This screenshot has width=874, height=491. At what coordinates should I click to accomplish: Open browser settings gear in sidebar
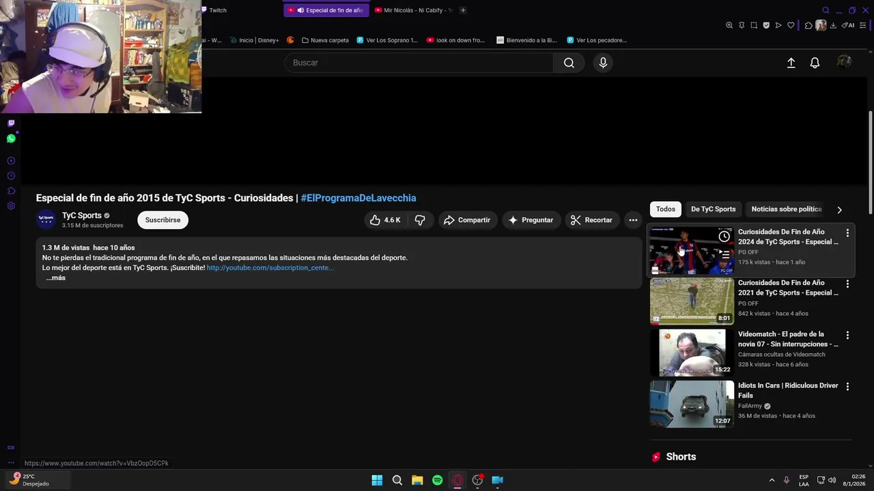coord(11,206)
